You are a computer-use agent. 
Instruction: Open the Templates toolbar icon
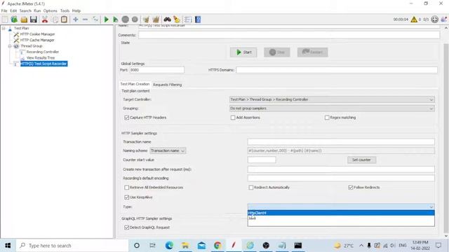[14, 20]
